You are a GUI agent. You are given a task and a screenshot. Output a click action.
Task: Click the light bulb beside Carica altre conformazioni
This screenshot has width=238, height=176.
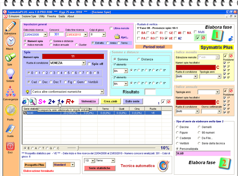pyautogui.click(x=28, y=92)
